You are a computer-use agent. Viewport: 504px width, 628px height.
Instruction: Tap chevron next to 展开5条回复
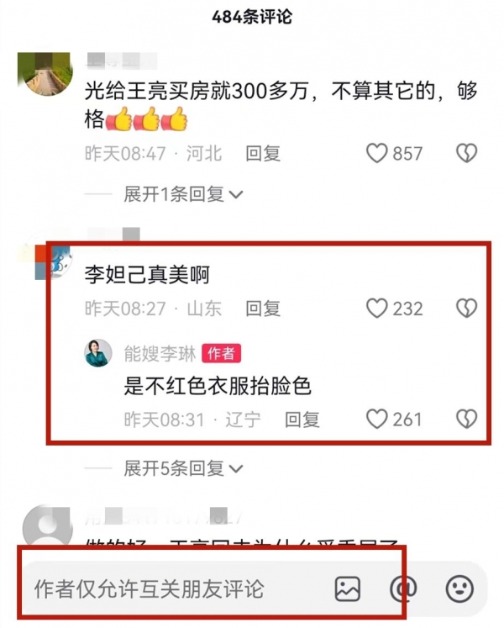236,469
